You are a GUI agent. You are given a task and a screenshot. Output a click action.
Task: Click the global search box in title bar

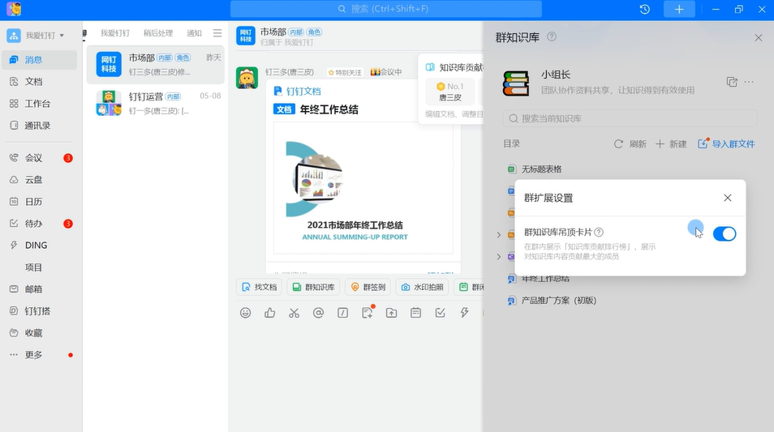coord(385,9)
